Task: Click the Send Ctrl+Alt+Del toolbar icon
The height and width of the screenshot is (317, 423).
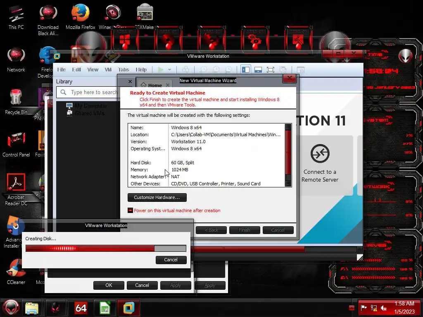Action: (x=185, y=70)
